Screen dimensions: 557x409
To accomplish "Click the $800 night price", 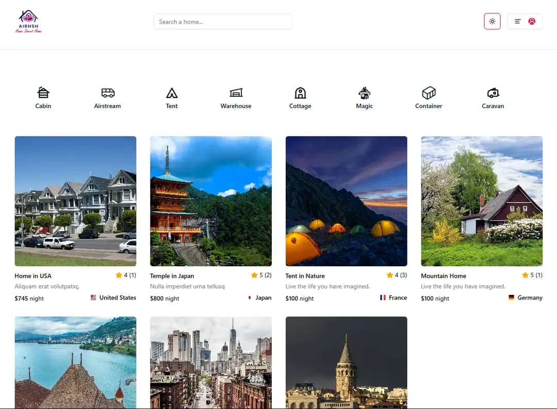I will tap(165, 299).
